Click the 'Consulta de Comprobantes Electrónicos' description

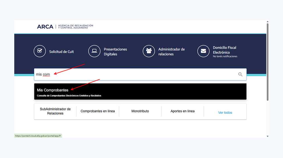[x=69, y=96]
